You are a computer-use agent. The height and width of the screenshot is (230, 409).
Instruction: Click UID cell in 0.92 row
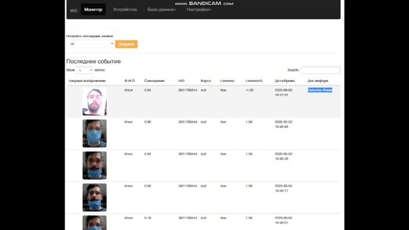point(187,154)
